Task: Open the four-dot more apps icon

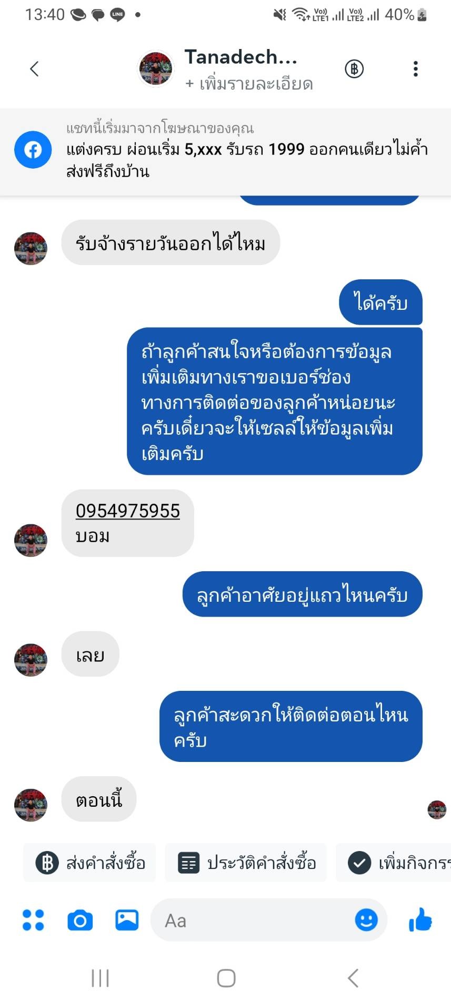Action: [x=33, y=920]
